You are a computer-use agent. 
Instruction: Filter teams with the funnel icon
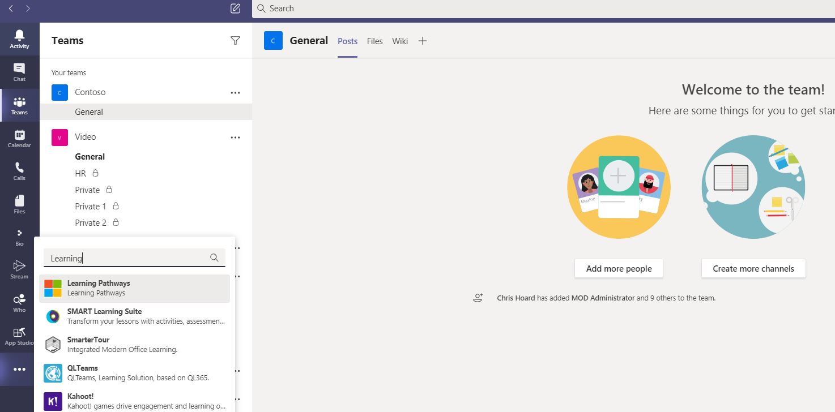coord(236,40)
